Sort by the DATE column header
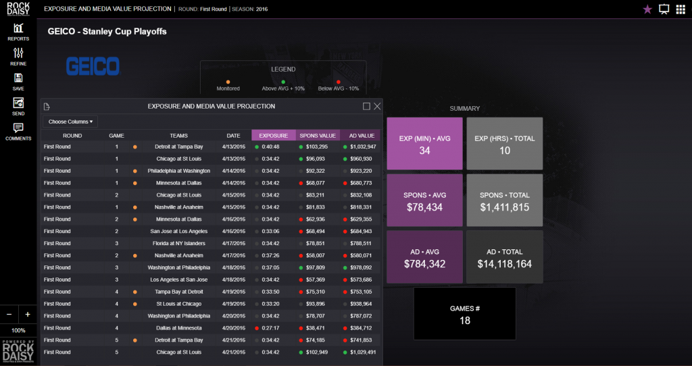 point(233,135)
